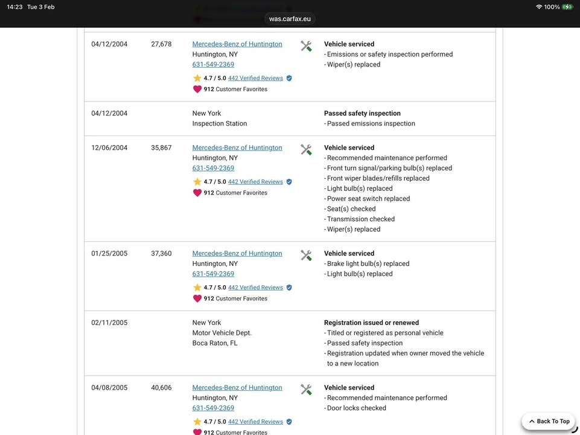Select 'Registration issued or renewed' heading

pyautogui.click(x=371, y=323)
